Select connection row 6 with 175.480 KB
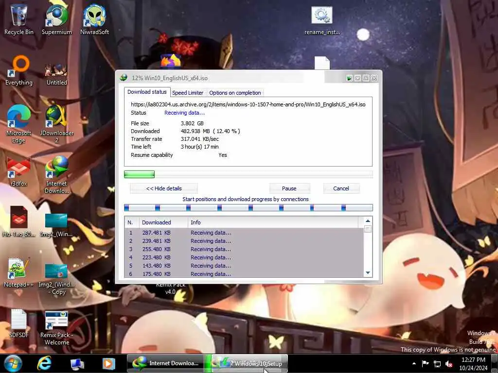Image resolution: width=498 pixels, height=373 pixels. pos(244,274)
